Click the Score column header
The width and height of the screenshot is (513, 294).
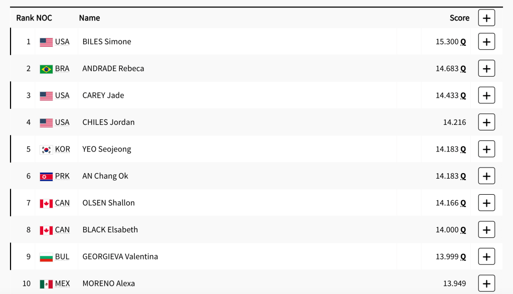[459, 18]
